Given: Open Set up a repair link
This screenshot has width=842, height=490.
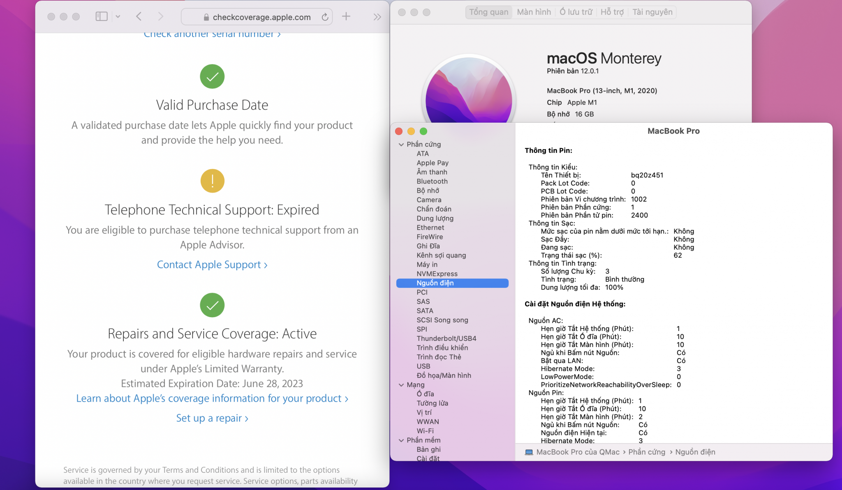Looking at the screenshot, I should (x=212, y=418).
